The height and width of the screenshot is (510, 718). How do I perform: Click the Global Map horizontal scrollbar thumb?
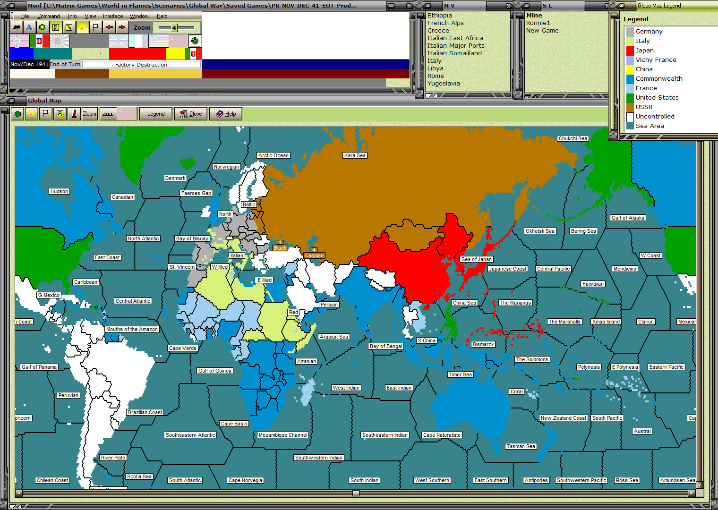pos(356,493)
